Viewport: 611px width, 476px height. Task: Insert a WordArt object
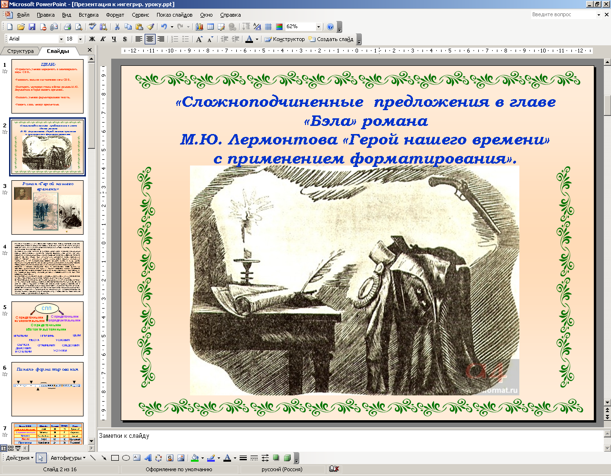click(x=147, y=458)
